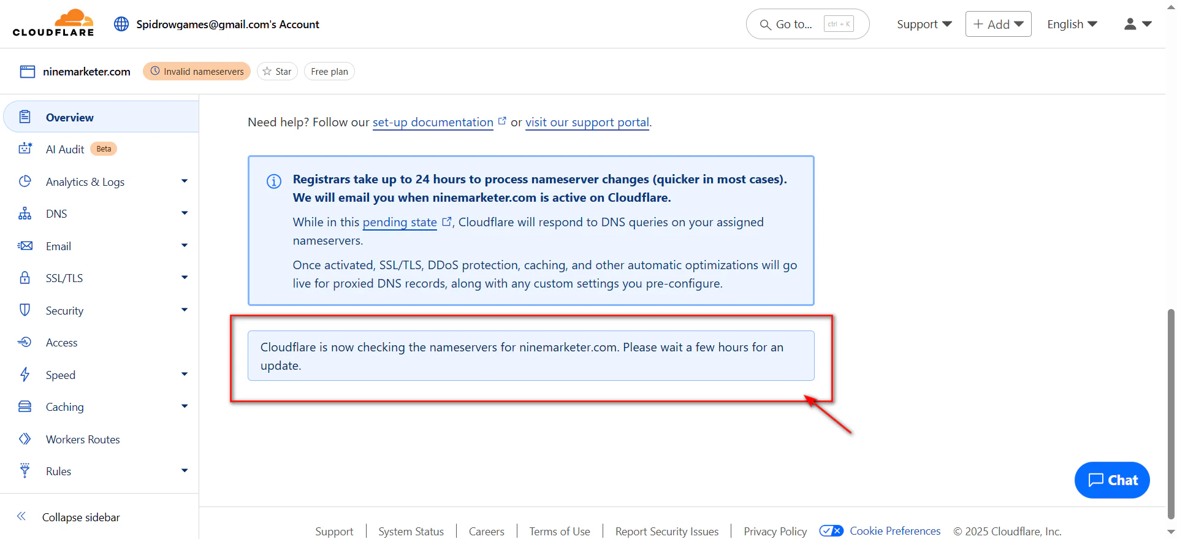Image resolution: width=1177 pixels, height=539 pixels.
Task: Click the Cookie Preferences text link
Action: tap(895, 531)
